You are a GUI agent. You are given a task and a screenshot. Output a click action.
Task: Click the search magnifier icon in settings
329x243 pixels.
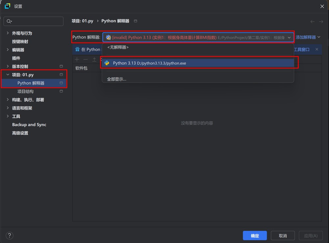tap(9, 21)
